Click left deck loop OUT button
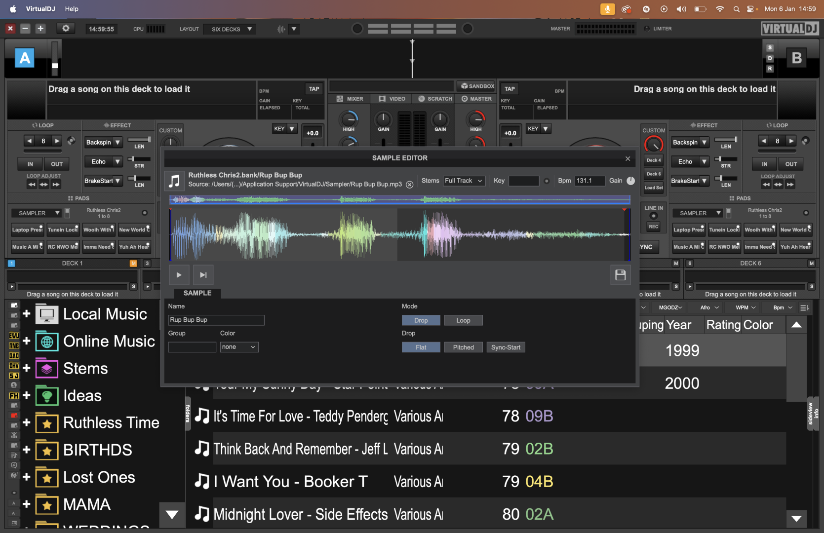Screen dimensions: 824x533 coord(57,164)
